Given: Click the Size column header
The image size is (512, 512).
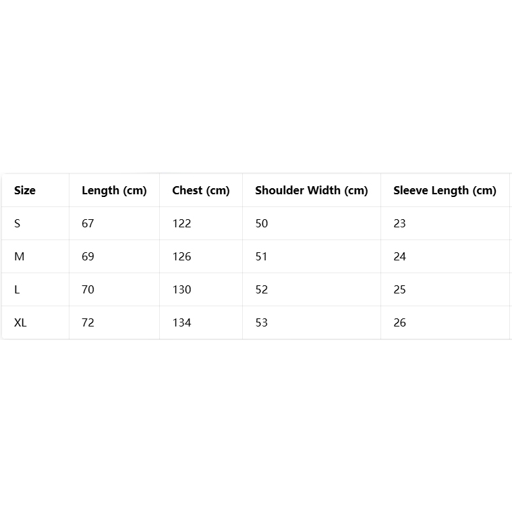Looking at the screenshot, I should 25,190.
